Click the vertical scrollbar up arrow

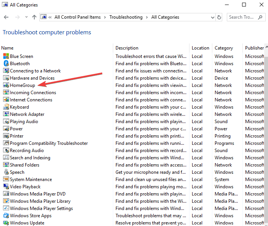(266, 47)
